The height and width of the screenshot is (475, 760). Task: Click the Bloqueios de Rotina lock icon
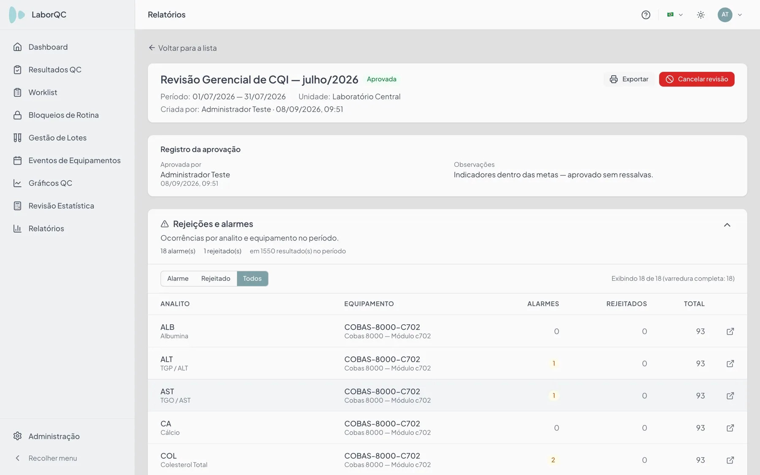pyautogui.click(x=17, y=115)
